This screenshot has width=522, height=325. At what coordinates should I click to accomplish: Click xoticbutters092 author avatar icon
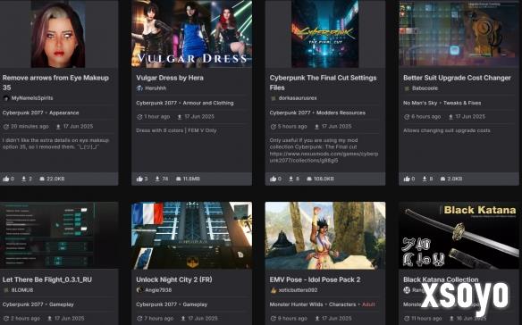click(274, 290)
